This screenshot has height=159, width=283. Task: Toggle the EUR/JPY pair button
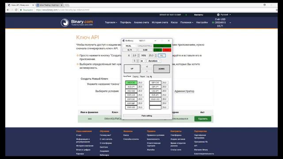pyautogui.click(x=155, y=95)
